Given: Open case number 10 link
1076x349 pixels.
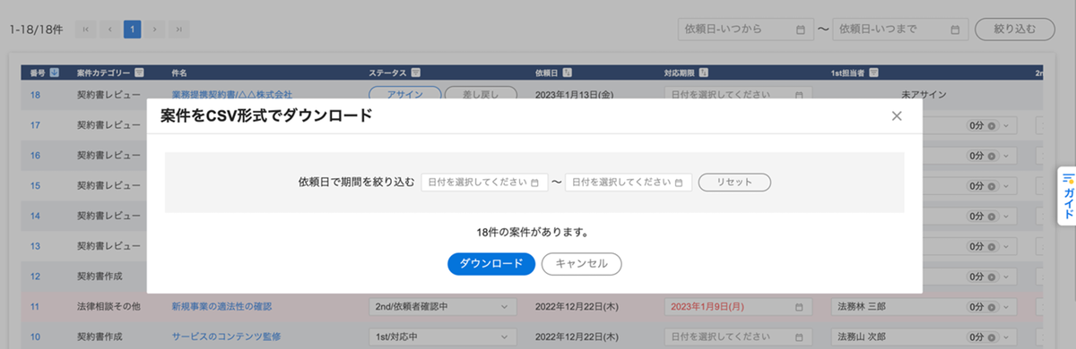Looking at the screenshot, I should (35, 337).
